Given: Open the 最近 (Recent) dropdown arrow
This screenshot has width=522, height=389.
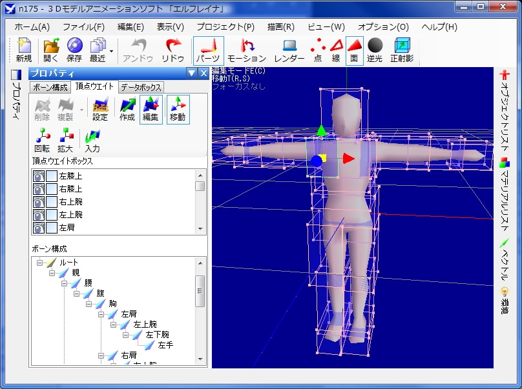Looking at the screenshot, I should click(x=112, y=51).
